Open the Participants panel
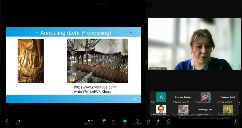Viewport: 242px width, 128px height. [89, 122]
